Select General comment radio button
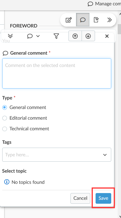 click(4, 107)
